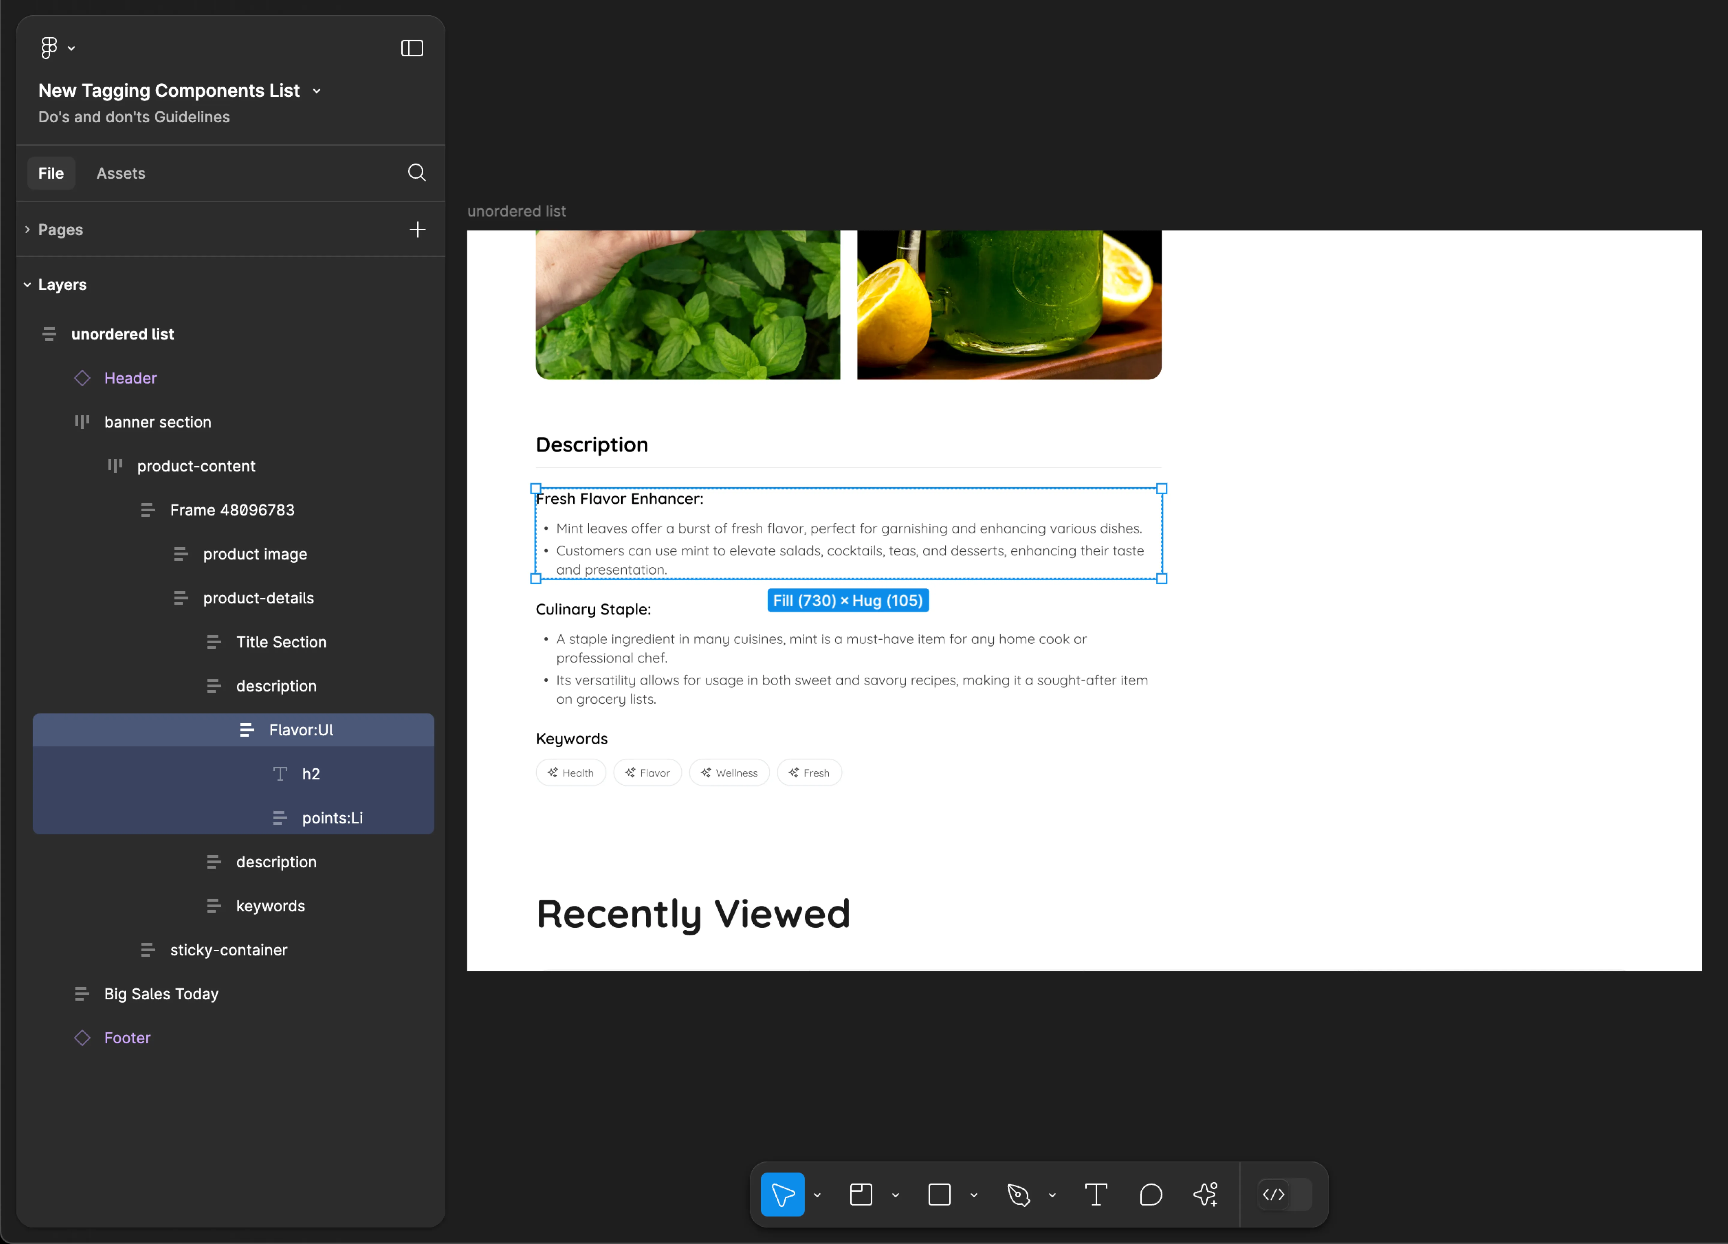The width and height of the screenshot is (1728, 1244).
Task: Open Pen tool options dropdown arrow
Action: (1052, 1195)
